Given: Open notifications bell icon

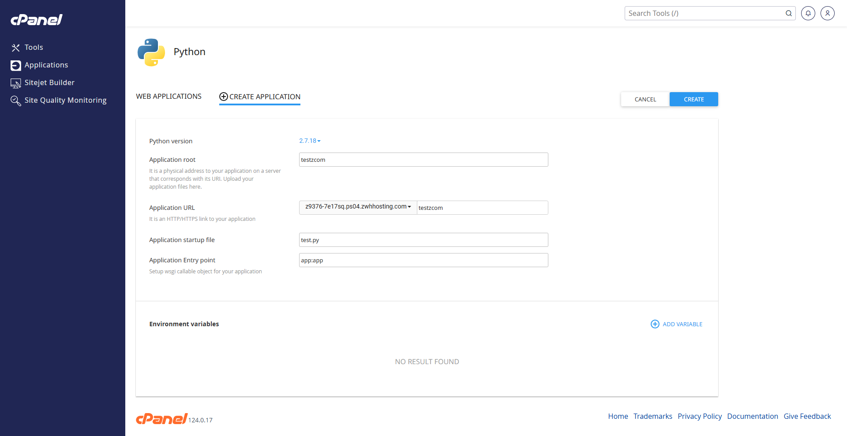Looking at the screenshot, I should (x=808, y=13).
